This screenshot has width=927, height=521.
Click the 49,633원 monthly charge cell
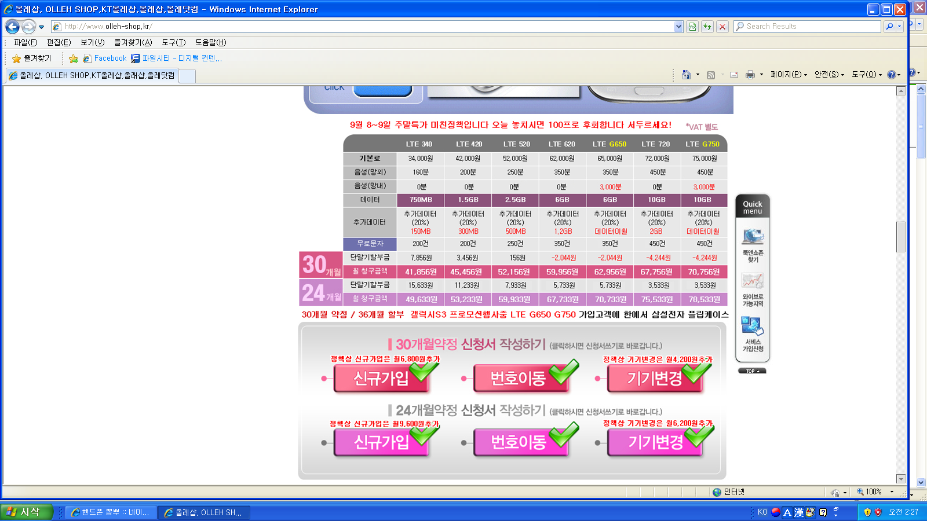421,299
